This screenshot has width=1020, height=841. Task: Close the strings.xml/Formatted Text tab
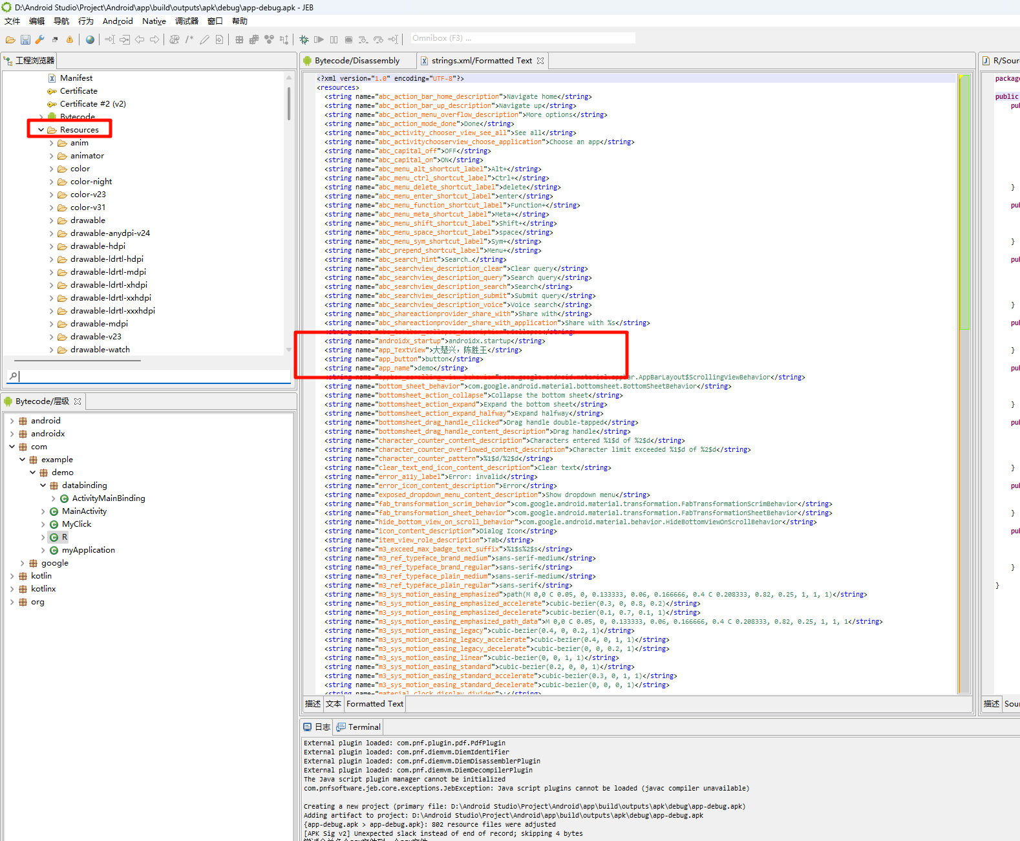540,61
